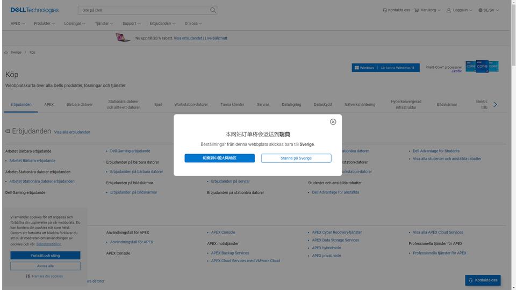
Task: Click the Sverige breadcrumb
Action: point(16,52)
